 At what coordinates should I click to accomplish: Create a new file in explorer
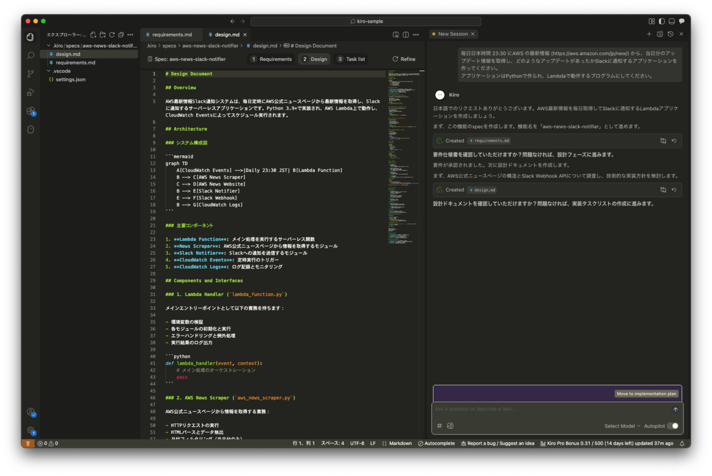point(93,35)
